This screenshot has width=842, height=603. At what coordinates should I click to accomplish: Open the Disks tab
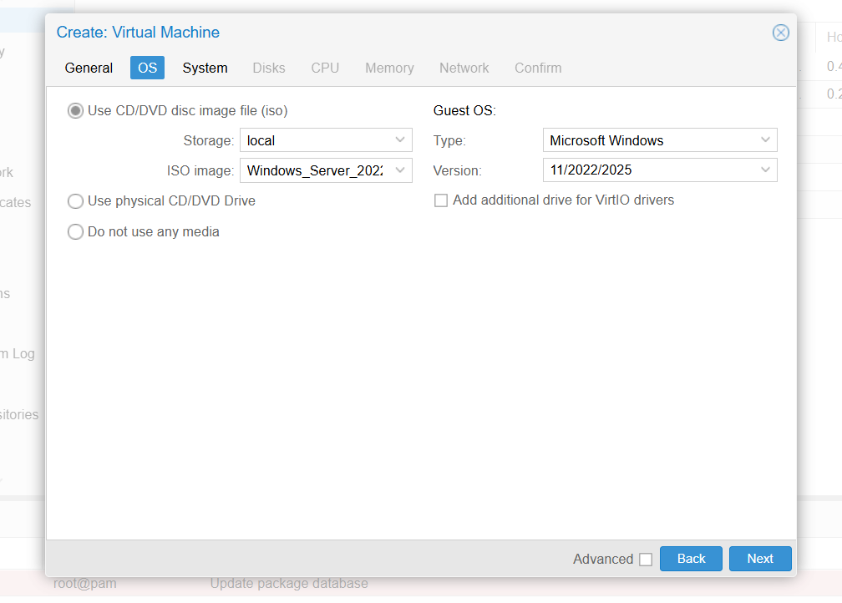269,68
